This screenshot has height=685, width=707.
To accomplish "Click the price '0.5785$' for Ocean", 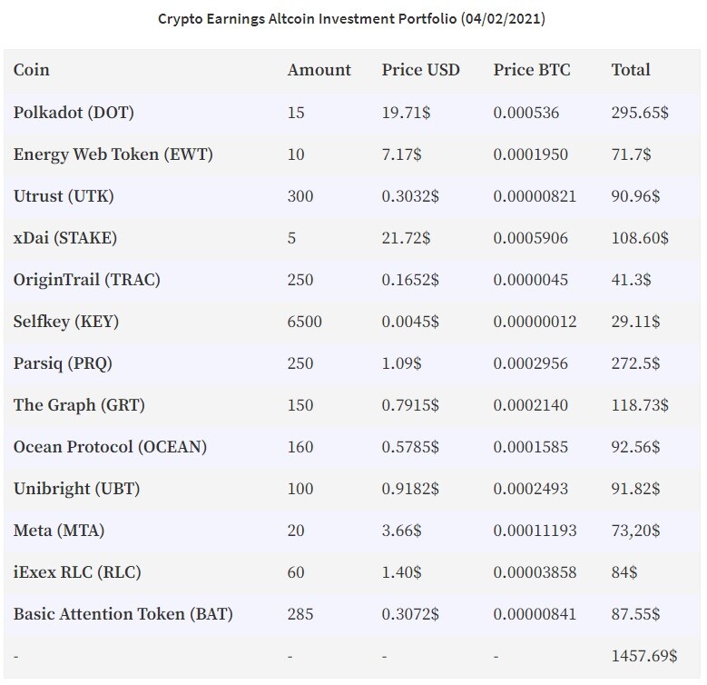I will 410,447.
